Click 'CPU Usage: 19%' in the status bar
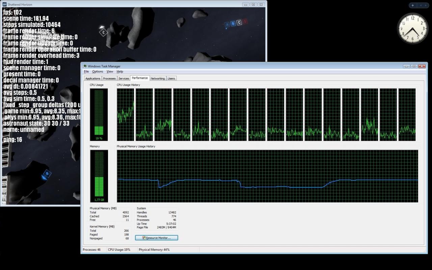 click(x=119, y=250)
